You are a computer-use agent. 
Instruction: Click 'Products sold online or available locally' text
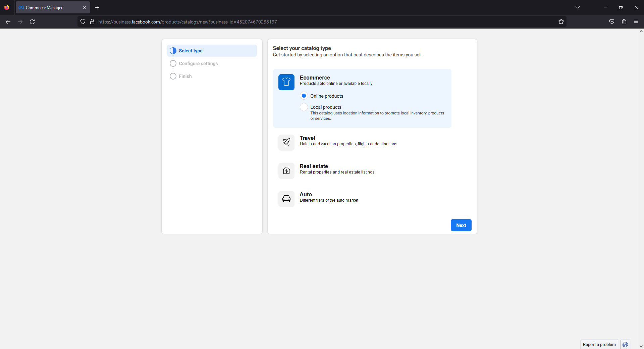[x=336, y=84]
